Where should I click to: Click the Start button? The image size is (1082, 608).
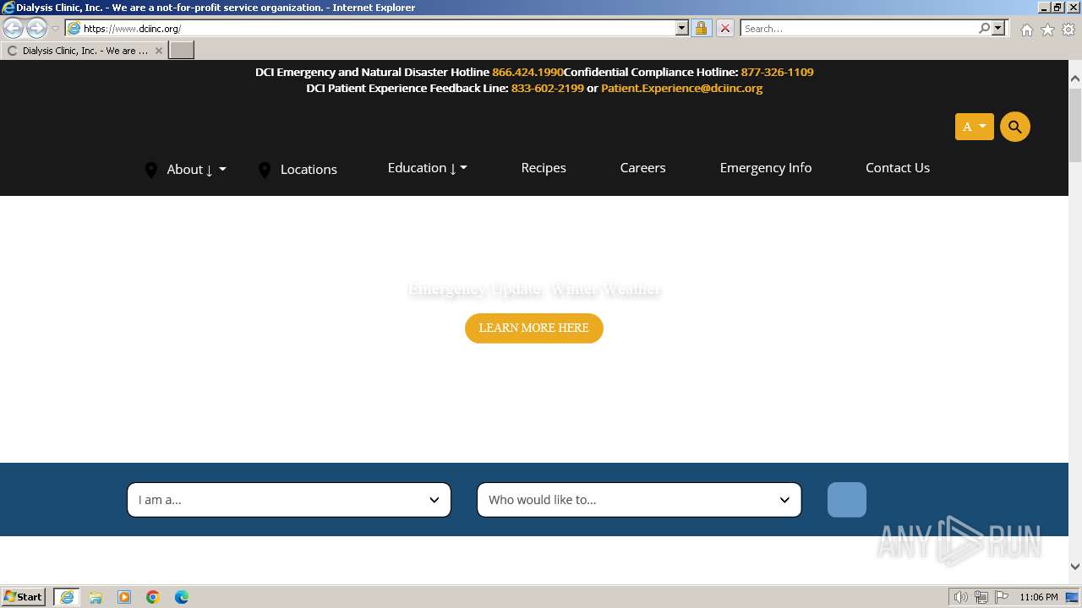[x=24, y=597]
